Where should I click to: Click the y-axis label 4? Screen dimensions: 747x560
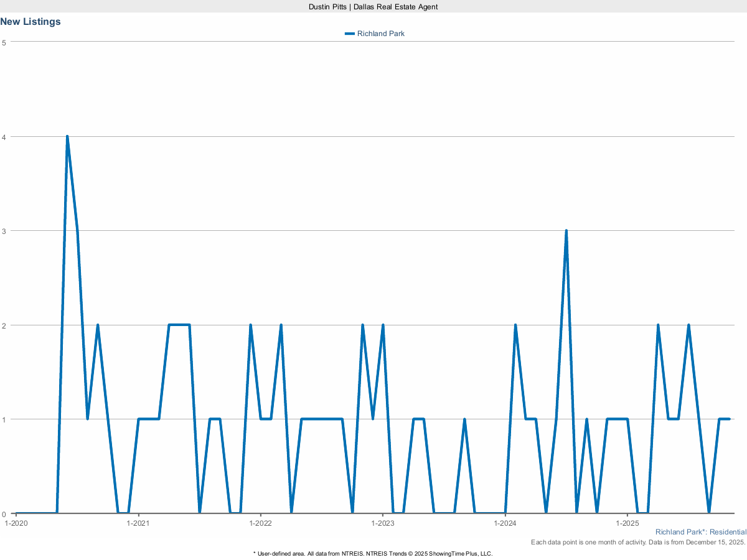click(x=4, y=137)
